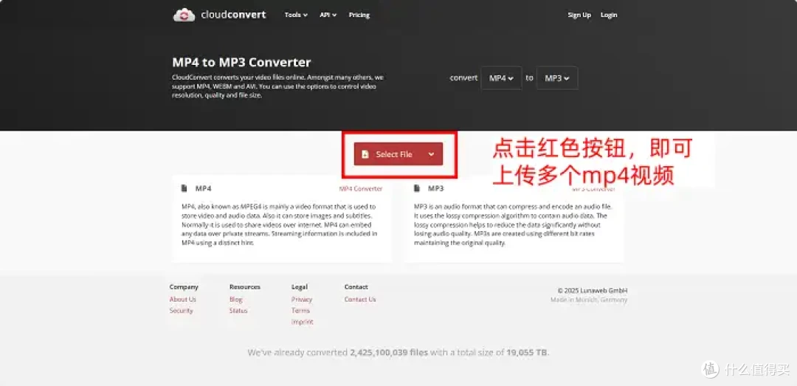
Task: Click the Company footer heading
Action: coord(184,287)
